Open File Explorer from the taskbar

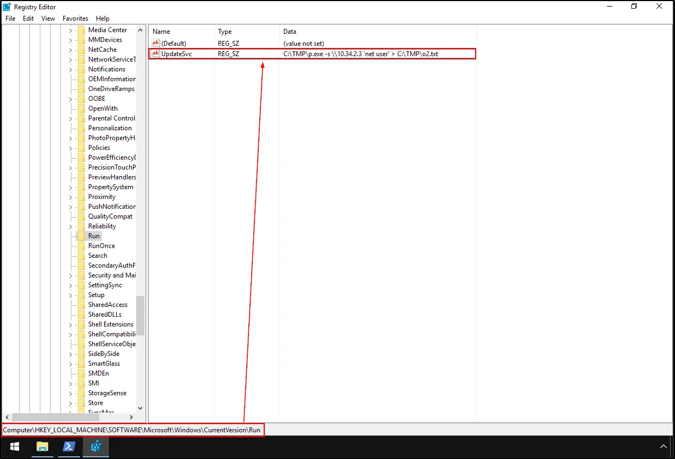tap(42, 446)
